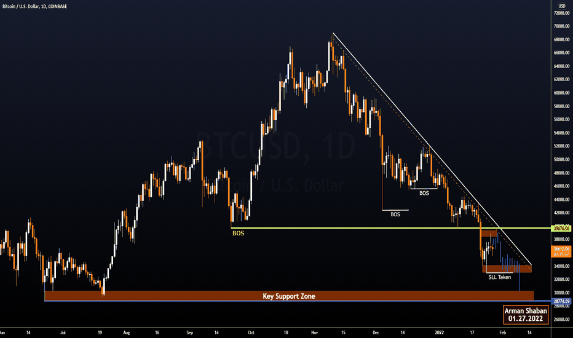
Task: Click the Nov label on time axis
Action: coord(315,332)
